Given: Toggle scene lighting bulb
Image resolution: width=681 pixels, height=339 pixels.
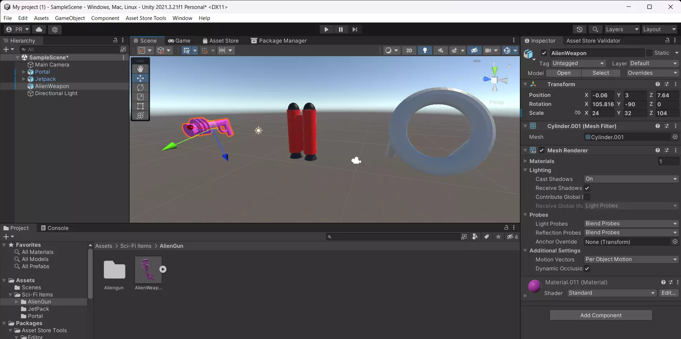Looking at the screenshot, I should 425,50.
